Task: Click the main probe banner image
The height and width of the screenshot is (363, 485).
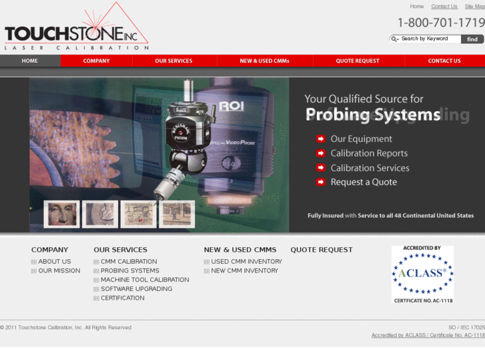Action: (159, 155)
